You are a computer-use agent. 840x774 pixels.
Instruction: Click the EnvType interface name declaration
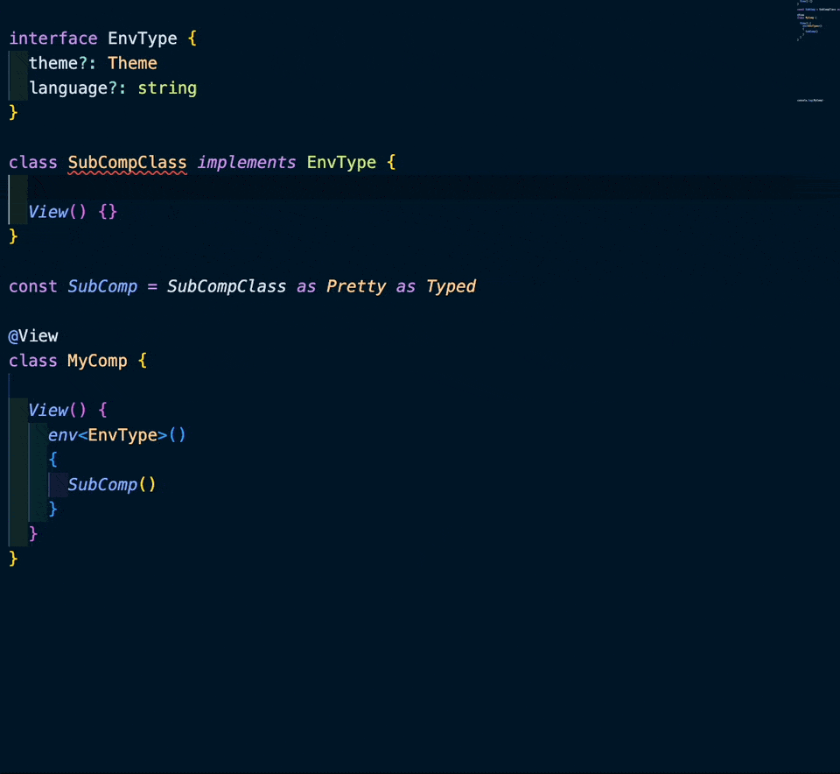142,39
